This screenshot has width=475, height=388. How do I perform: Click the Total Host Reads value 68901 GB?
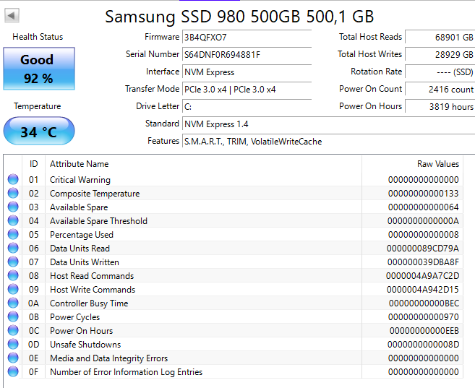pyautogui.click(x=440, y=38)
